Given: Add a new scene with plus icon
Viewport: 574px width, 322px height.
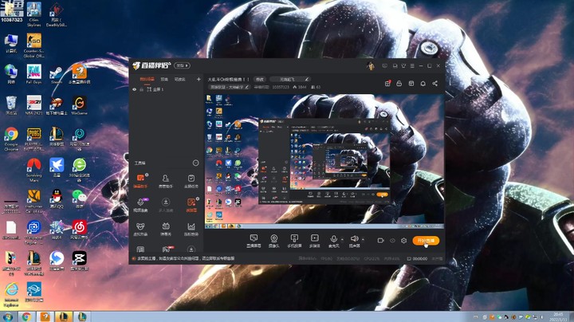Looking at the screenshot, I should (x=199, y=79).
